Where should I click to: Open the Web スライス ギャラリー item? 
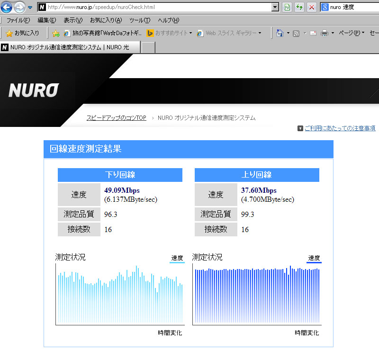point(229,33)
